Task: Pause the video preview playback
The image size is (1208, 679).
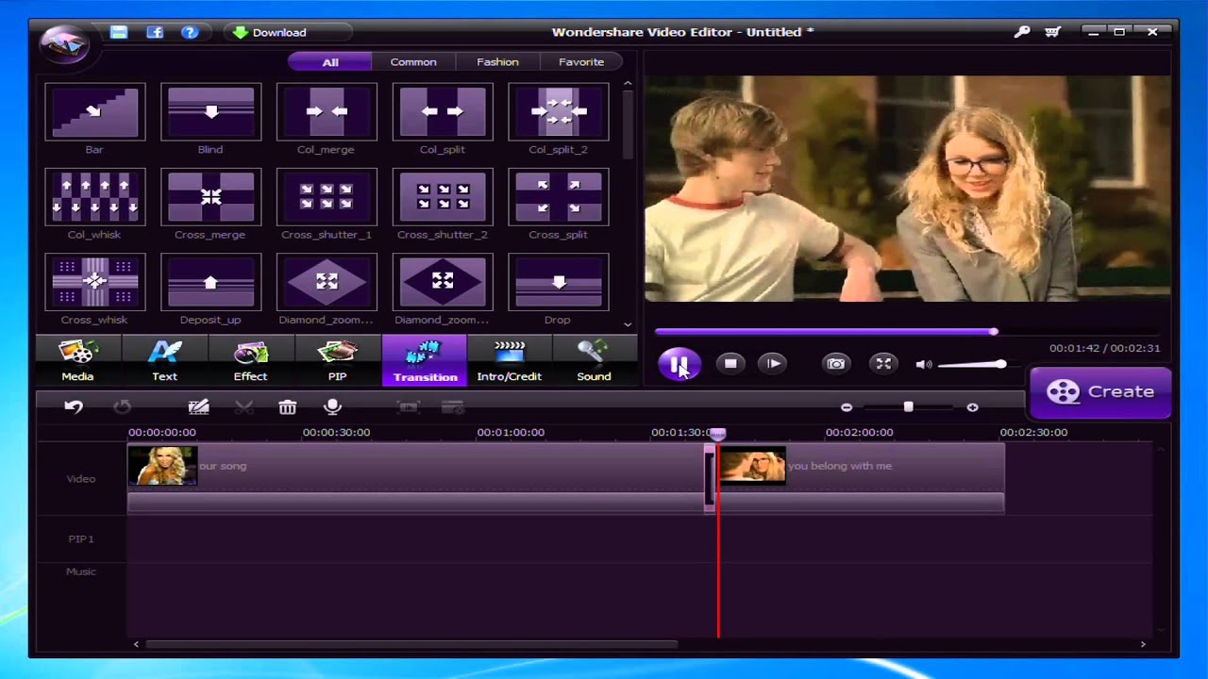Action: [x=679, y=364]
